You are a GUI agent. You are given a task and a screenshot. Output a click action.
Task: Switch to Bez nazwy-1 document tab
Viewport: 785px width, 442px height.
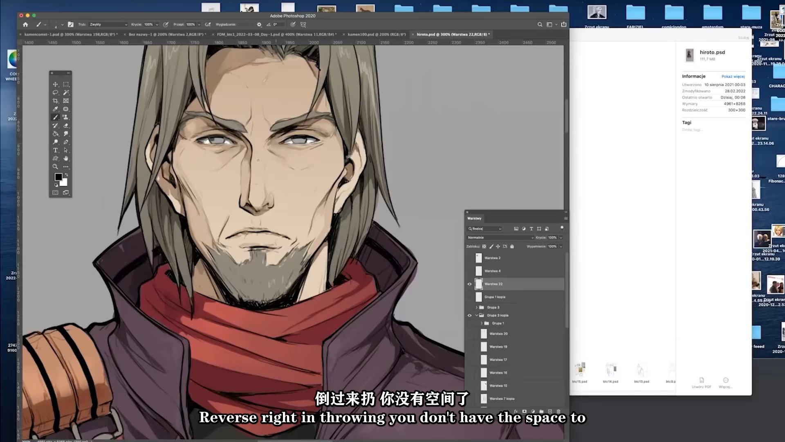coord(167,34)
